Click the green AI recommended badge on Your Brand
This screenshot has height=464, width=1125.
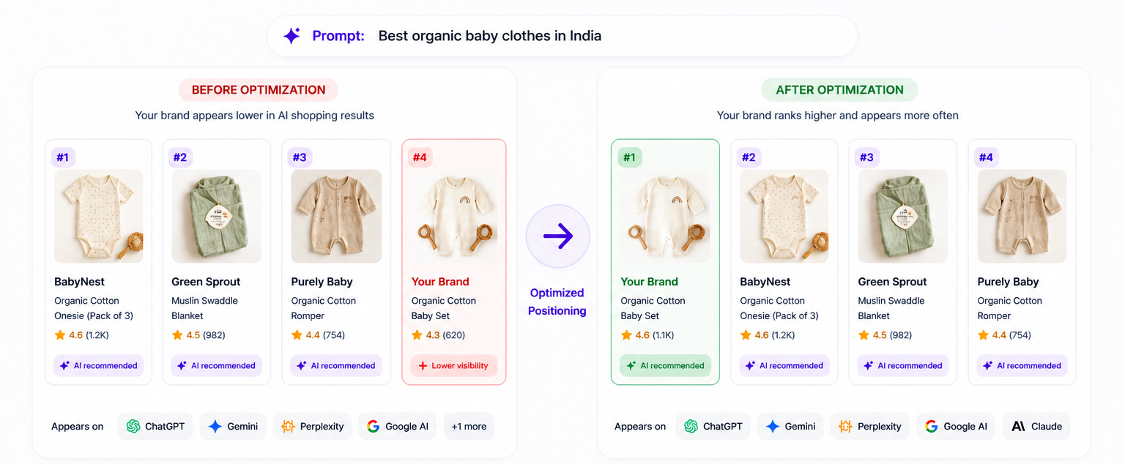665,366
